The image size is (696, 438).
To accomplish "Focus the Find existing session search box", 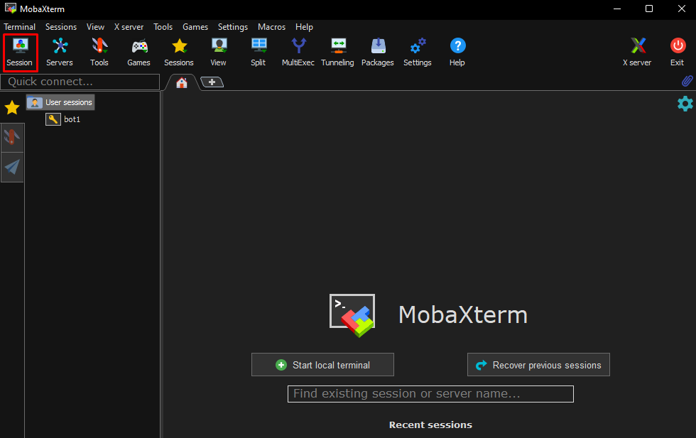I will (x=430, y=393).
